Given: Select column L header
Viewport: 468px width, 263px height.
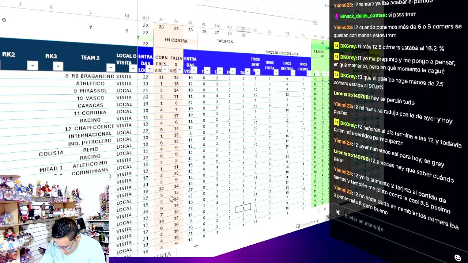Looking at the screenshot, I should click(90, 12).
